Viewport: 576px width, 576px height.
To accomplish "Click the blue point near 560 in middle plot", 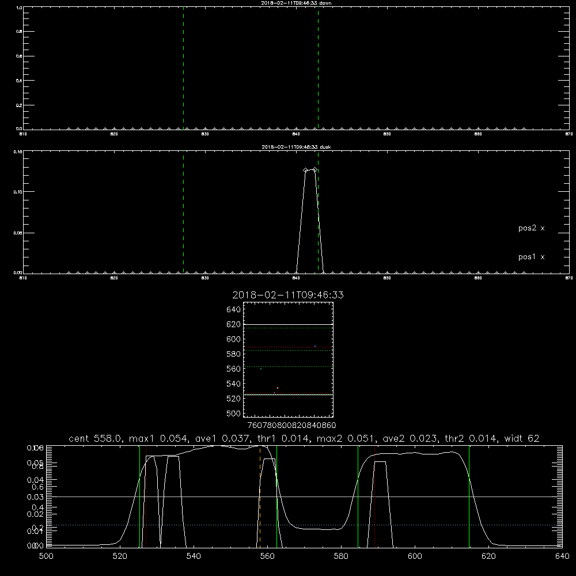I will coord(261,369).
